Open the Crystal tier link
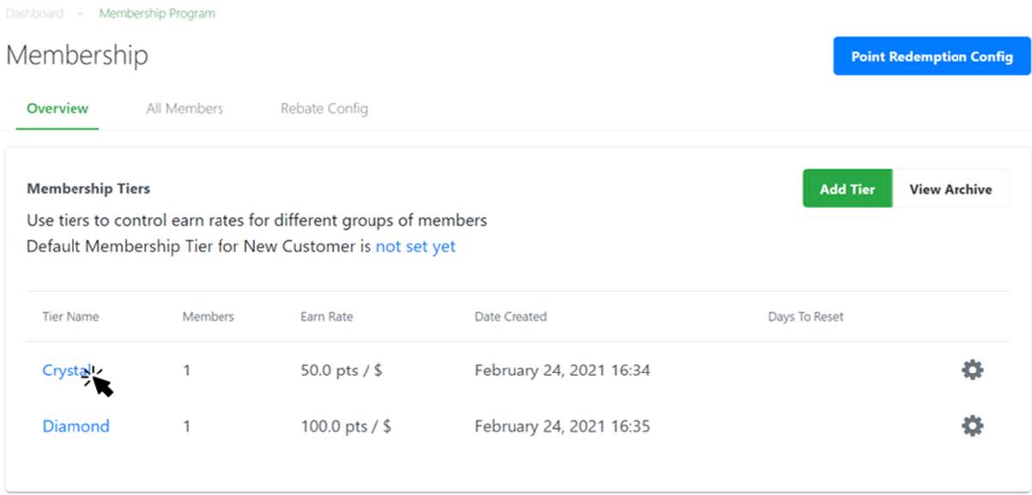This screenshot has height=495, width=1032. [x=67, y=371]
